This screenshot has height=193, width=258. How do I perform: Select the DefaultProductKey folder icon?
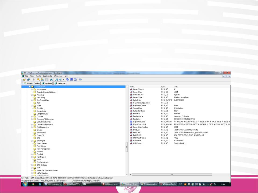tap(35, 122)
